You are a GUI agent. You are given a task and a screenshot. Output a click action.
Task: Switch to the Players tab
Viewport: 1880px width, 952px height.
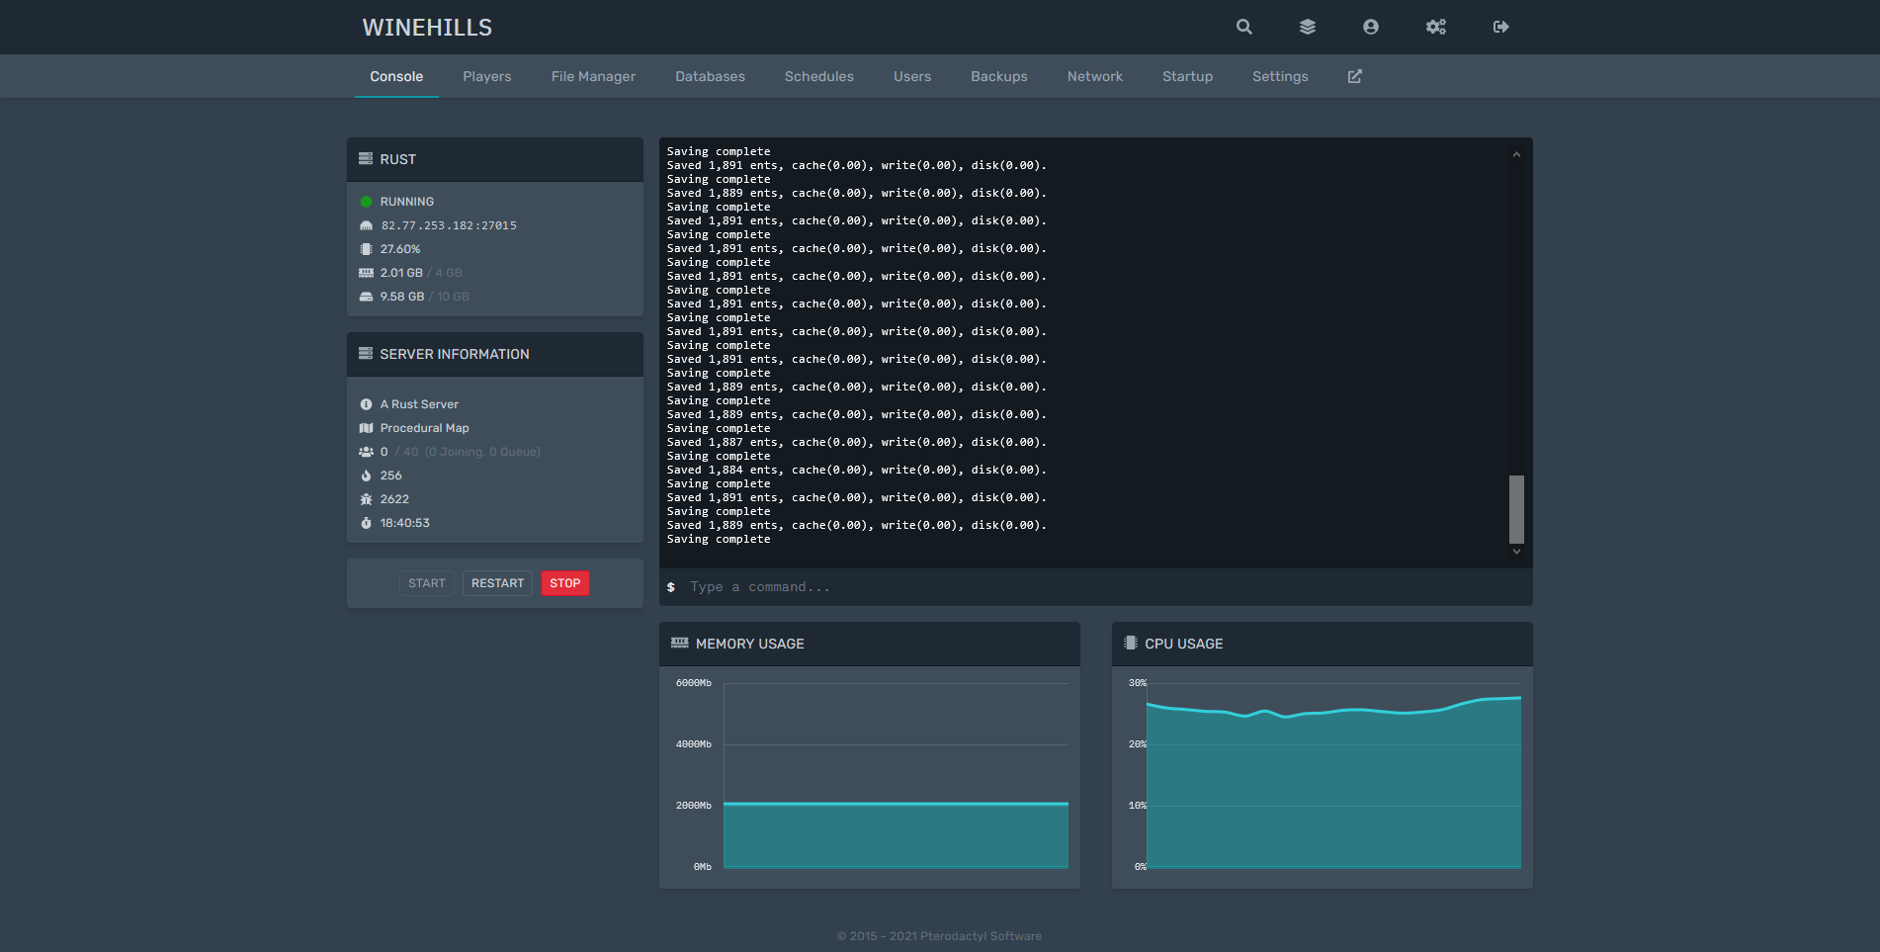pos(486,76)
